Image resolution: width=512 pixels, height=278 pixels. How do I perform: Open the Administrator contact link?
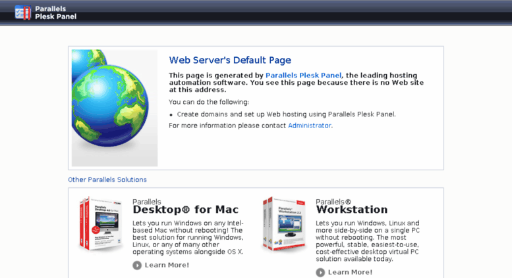coord(310,126)
